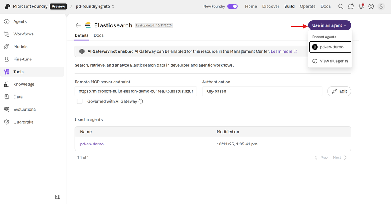This screenshot has height=204, width=391.
Task: Click the Modified on column header
Action: click(x=228, y=132)
